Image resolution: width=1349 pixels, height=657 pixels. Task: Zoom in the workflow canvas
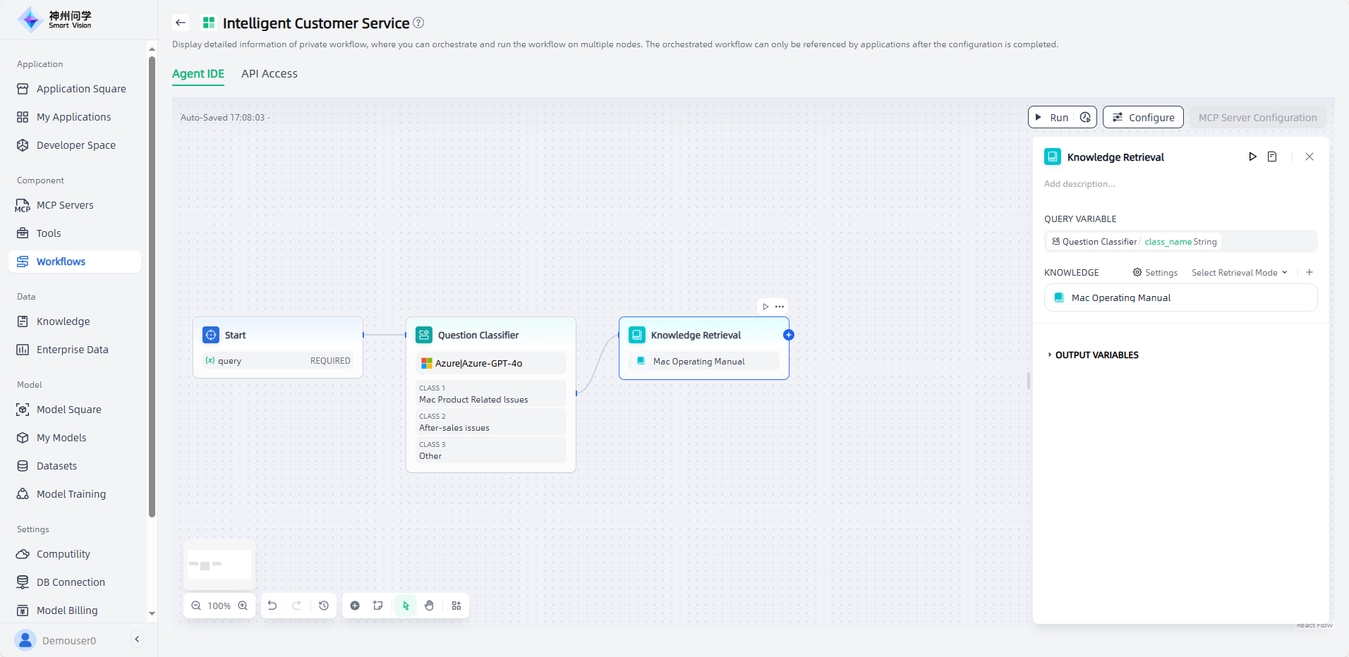pos(243,606)
